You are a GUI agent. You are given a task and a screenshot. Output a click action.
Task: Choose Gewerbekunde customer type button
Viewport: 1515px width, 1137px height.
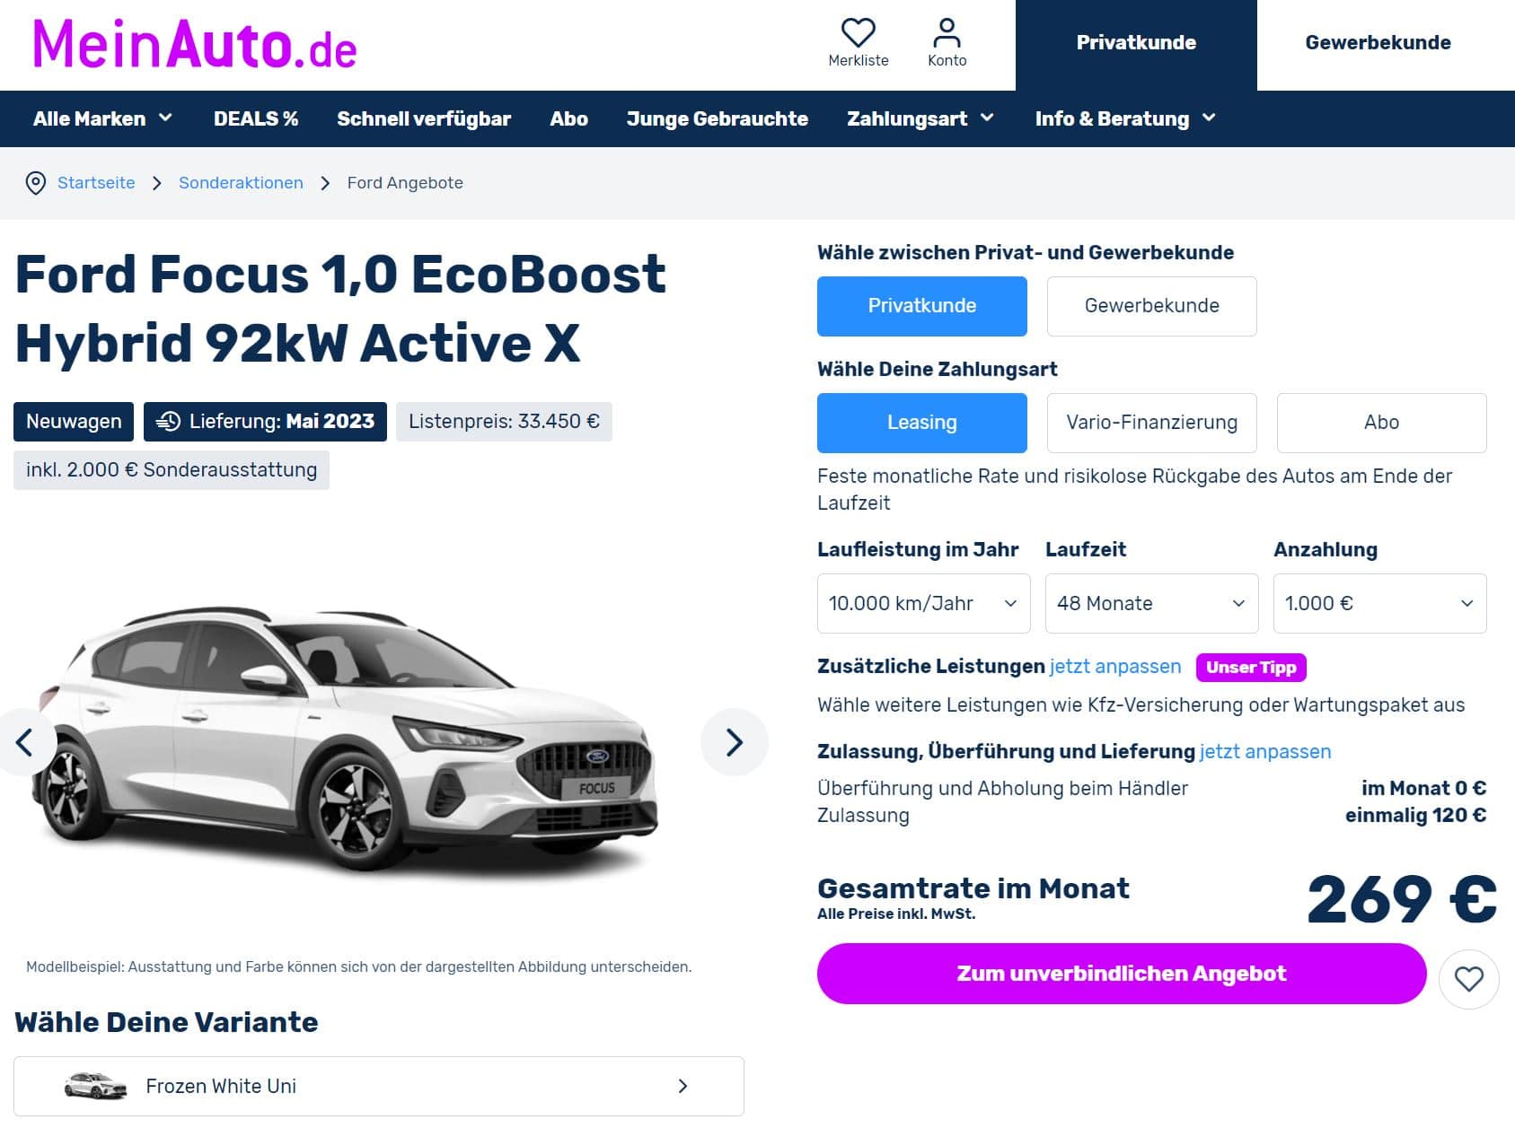(1152, 306)
